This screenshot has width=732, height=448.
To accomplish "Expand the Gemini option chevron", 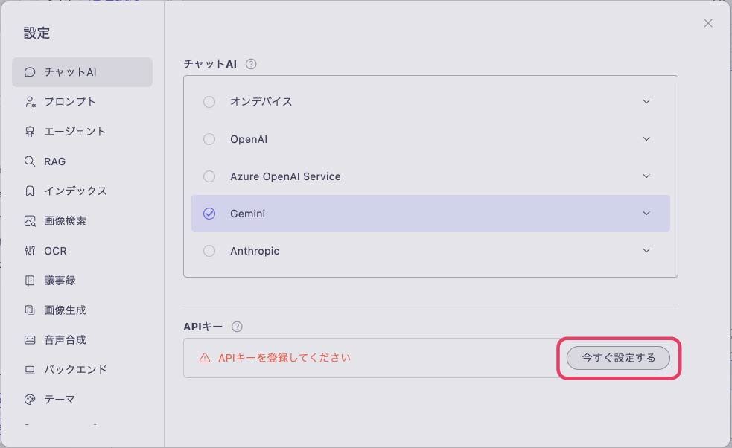I will (646, 214).
